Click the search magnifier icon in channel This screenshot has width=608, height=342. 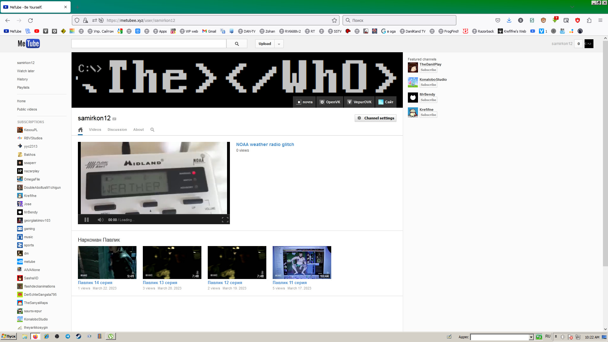pos(152,130)
